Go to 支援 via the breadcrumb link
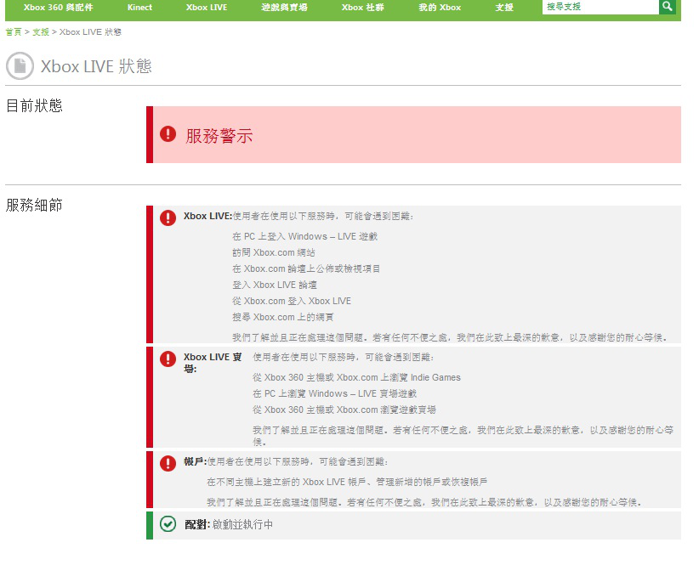This screenshot has height=565, width=699. tap(41, 32)
